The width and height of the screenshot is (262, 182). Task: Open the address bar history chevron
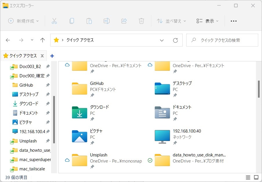point(162,40)
